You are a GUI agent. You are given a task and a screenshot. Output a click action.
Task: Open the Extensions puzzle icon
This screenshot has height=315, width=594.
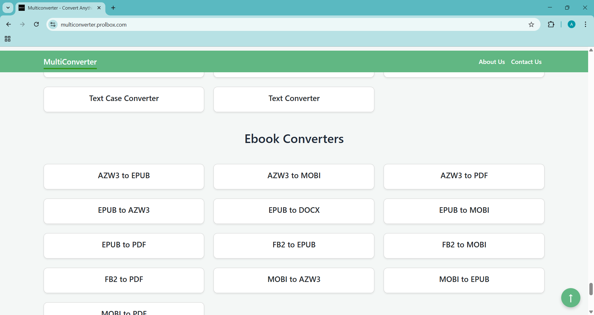point(551,25)
